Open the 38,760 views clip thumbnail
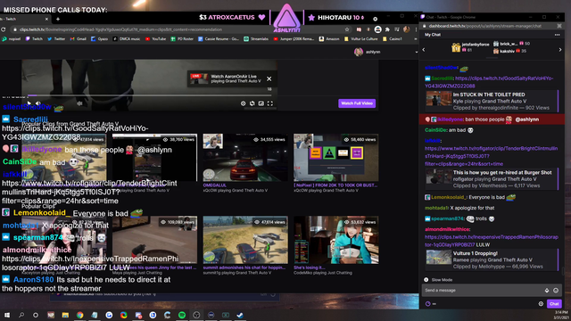 point(154,158)
